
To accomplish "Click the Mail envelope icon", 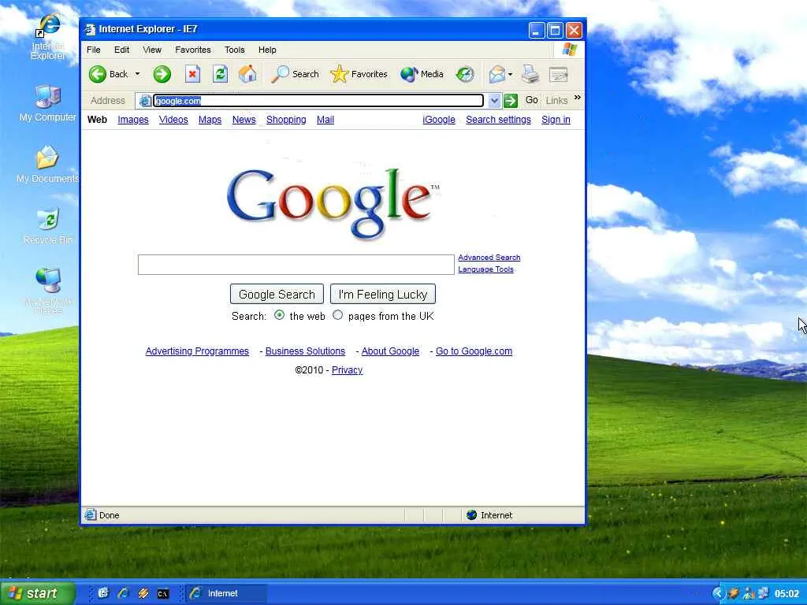I will point(496,75).
